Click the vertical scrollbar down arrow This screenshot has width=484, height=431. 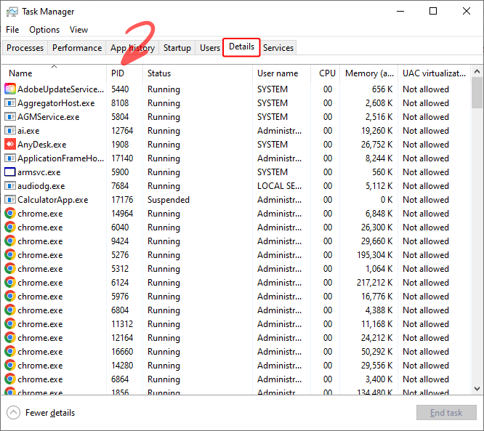point(477,389)
